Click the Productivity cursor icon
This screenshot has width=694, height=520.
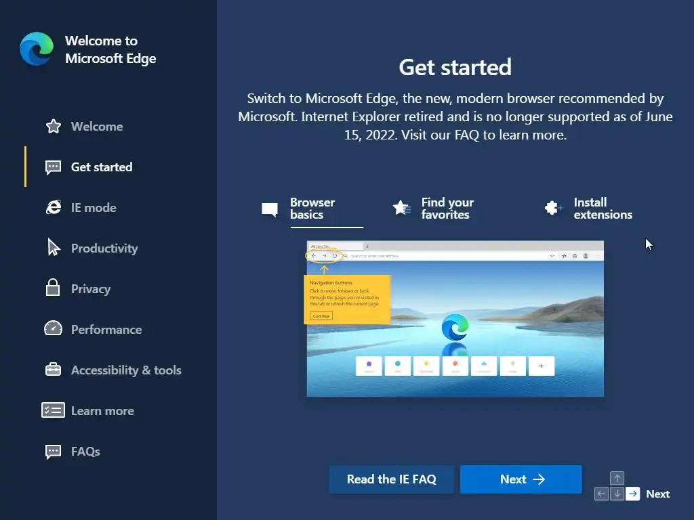pos(54,248)
